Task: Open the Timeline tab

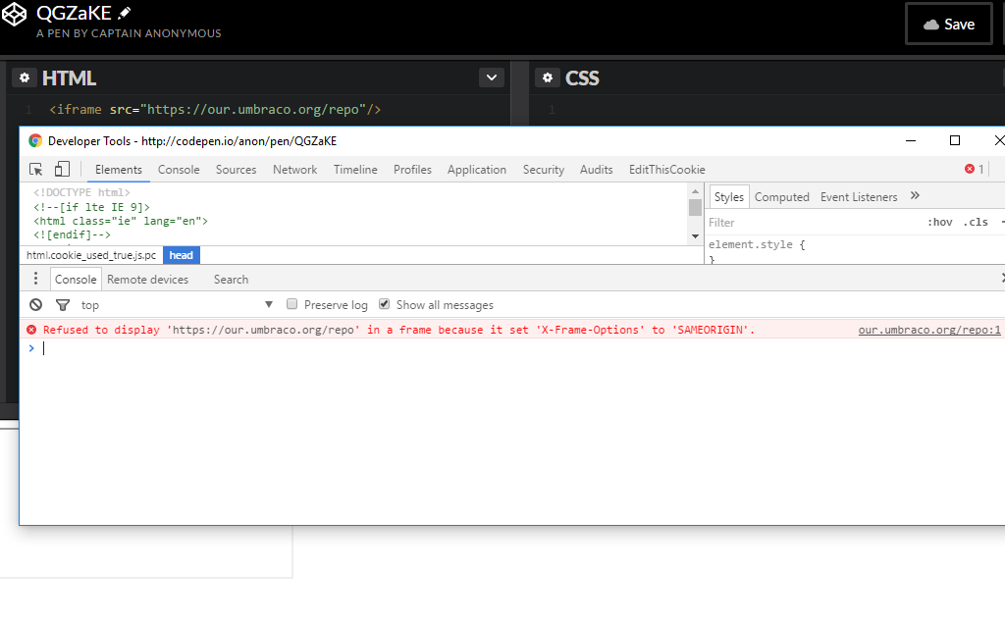Action: 355,170
